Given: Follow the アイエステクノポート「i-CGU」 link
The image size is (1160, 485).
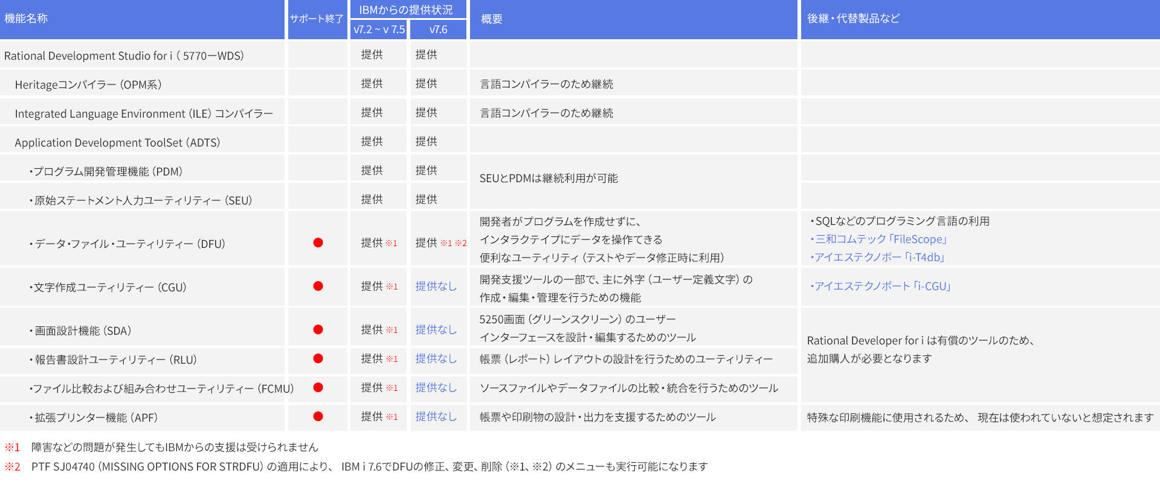Looking at the screenshot, I should (x=881, y=286).
